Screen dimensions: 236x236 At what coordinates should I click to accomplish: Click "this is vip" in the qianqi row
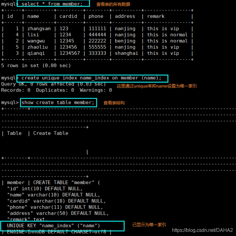(x=163, y=53)
